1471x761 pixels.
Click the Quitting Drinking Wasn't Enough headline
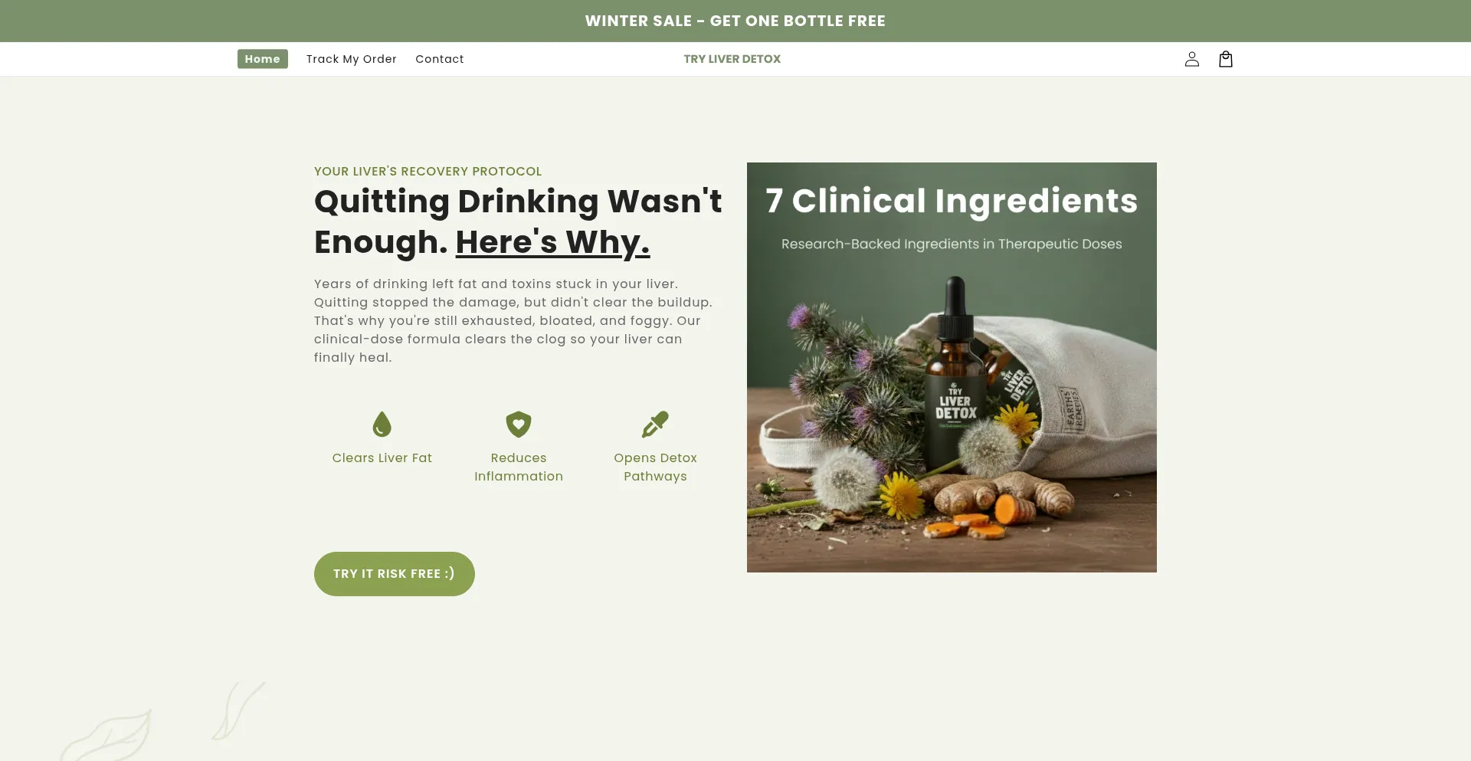518,221
